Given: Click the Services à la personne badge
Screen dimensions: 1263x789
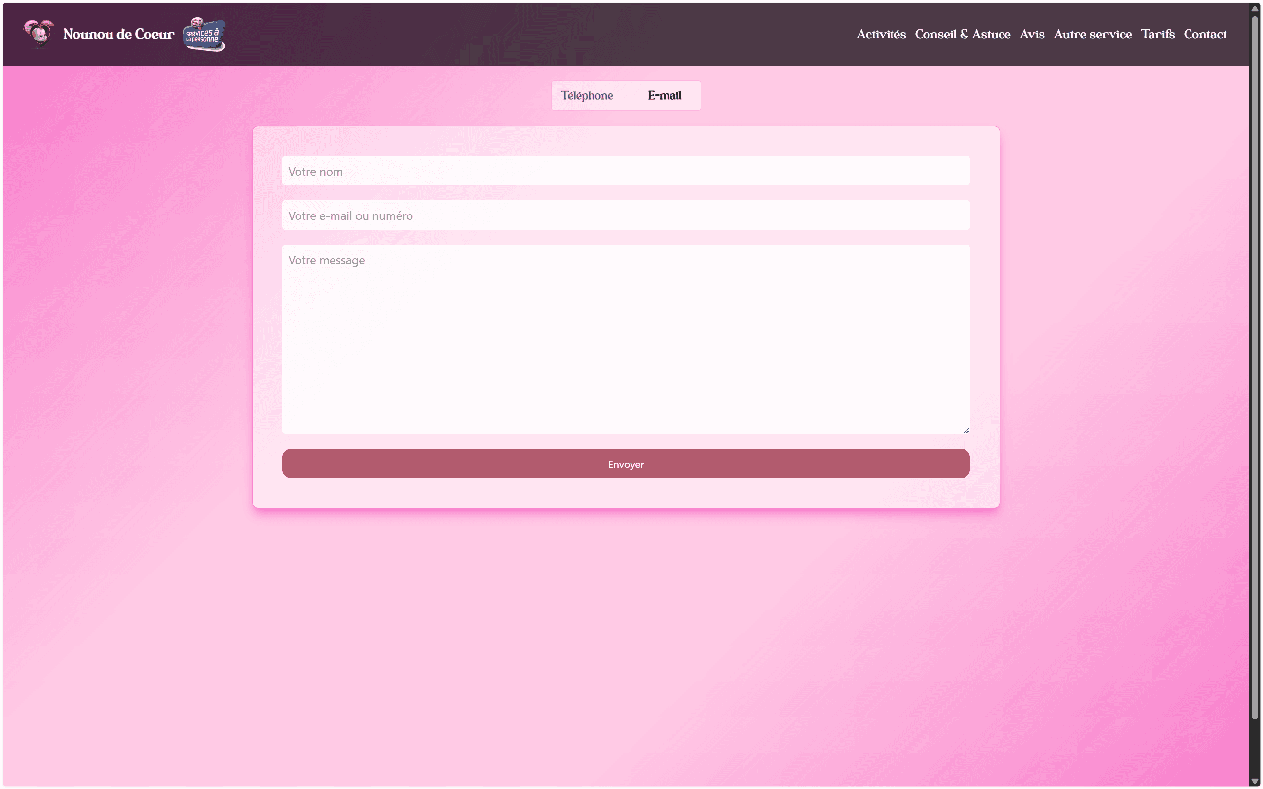Looking at the screenshot, I should 204,35.
